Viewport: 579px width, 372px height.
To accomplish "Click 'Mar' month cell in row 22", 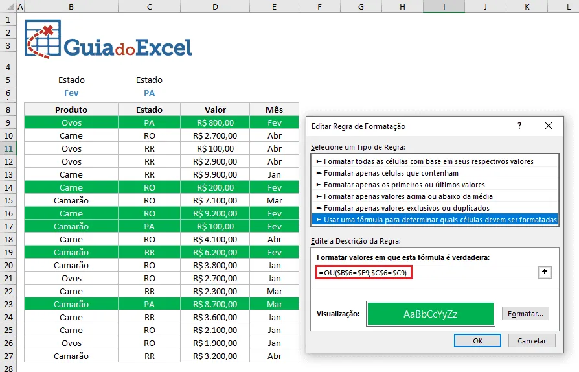I will (x=275, y=292).
